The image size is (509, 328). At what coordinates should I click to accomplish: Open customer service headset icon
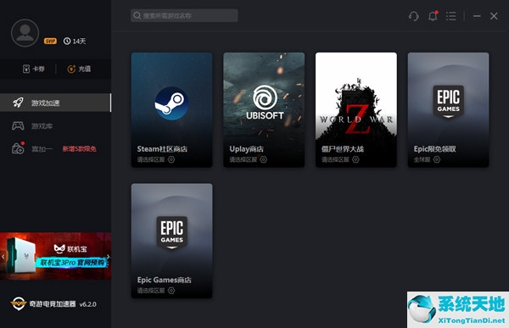click(x=414, y=16)
